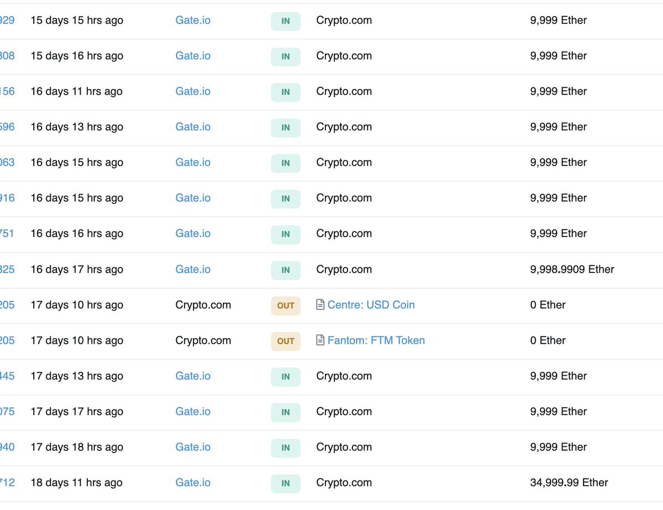Click the document icon beside Fantom: FTM Token
663x510 pixels.
point(320,341)
